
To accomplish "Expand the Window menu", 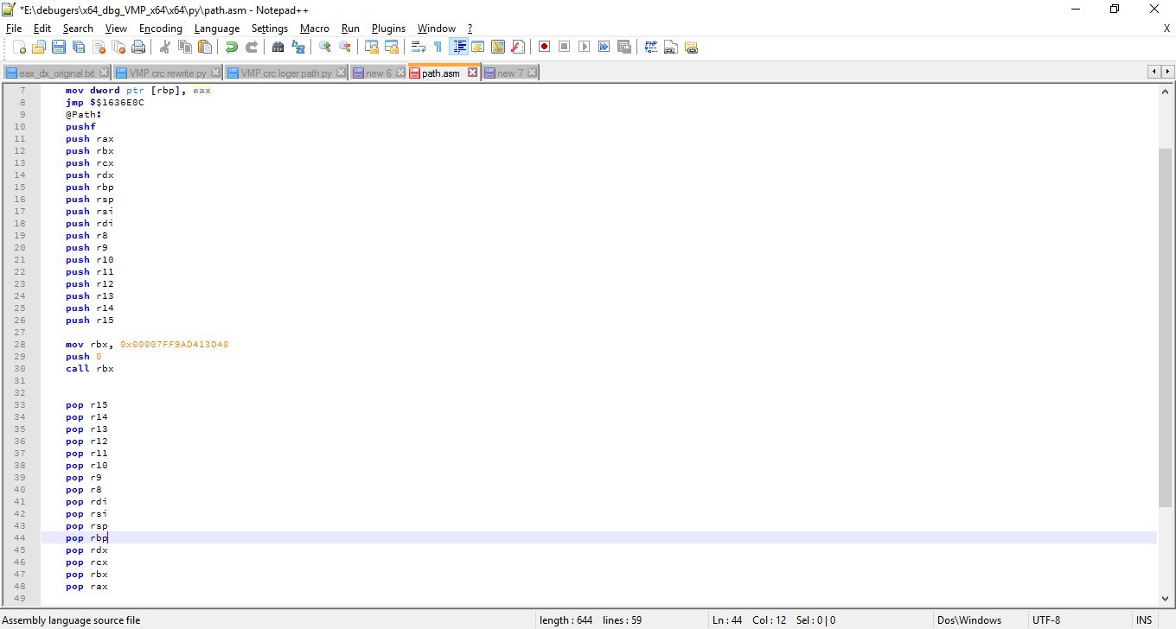I will (x=436, y=29).
